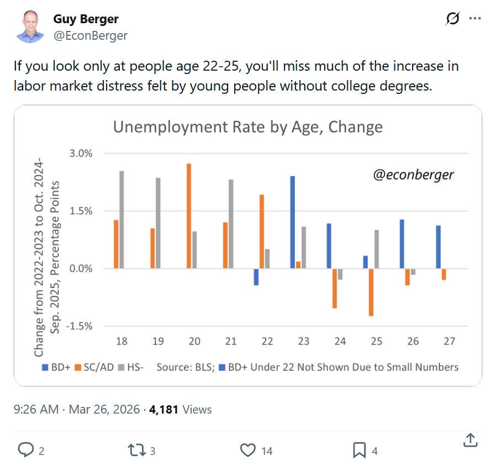Click the Grok slash-circle icon
This screenshot has width=496, height=466.
pyautogui.click(x=452, y=19)
